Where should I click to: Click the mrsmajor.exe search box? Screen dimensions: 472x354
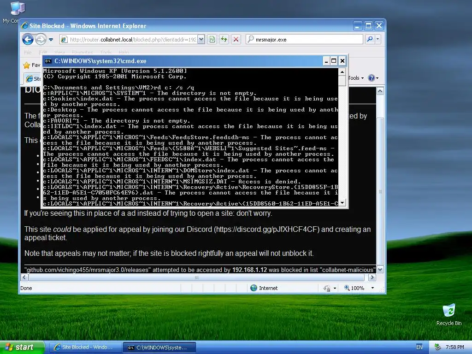point(304,40)
